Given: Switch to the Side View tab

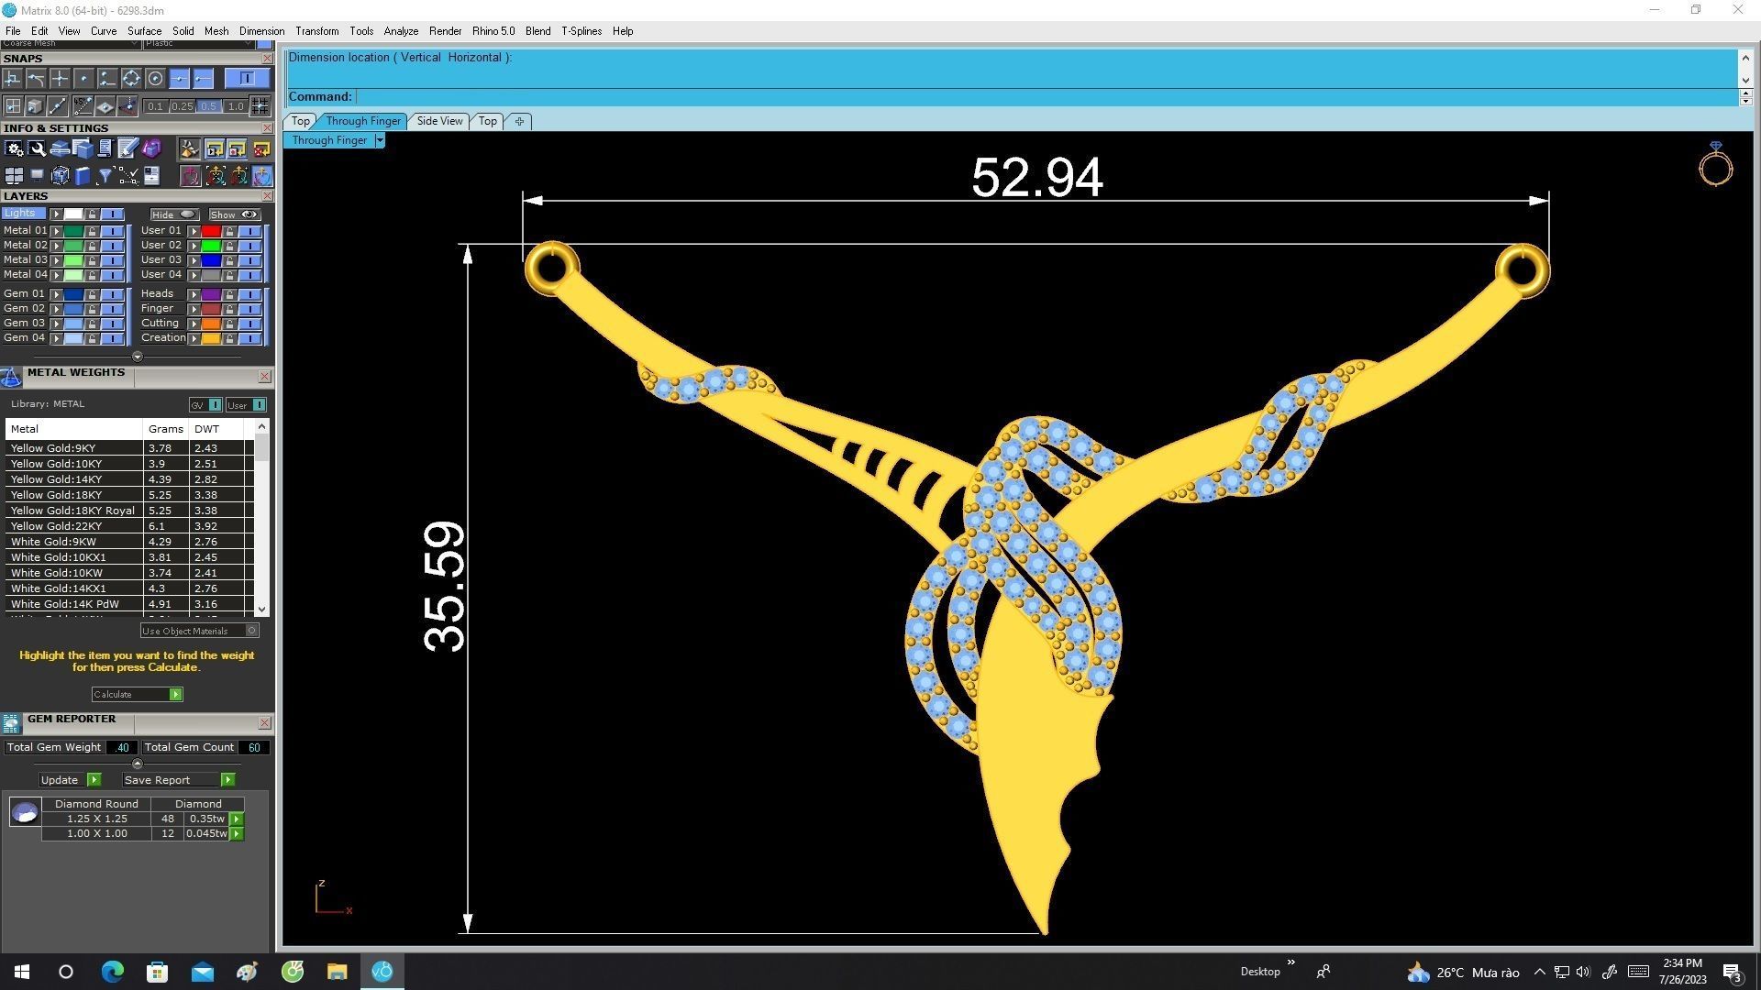Looking at the screenshot, I should pos(439,121).
